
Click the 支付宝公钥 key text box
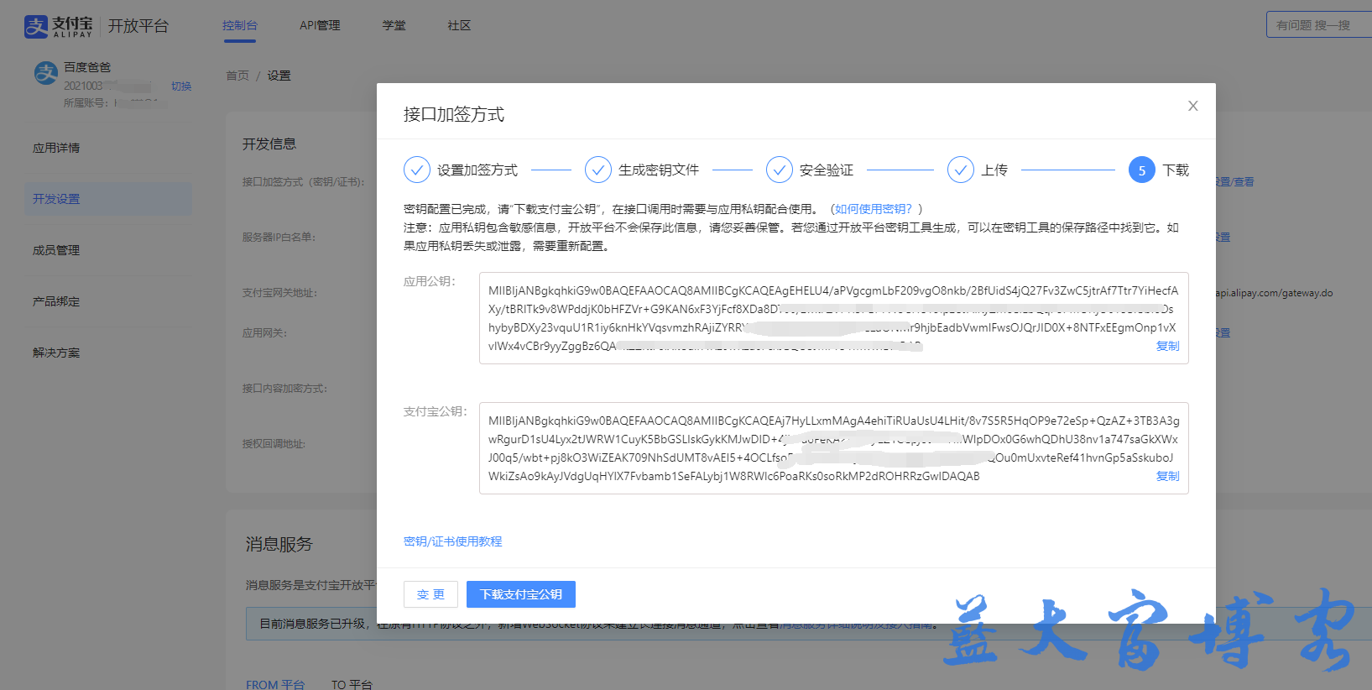point(834,448)
